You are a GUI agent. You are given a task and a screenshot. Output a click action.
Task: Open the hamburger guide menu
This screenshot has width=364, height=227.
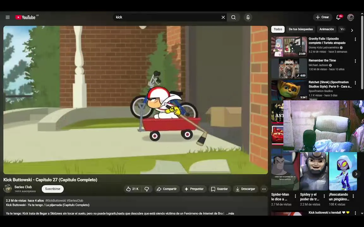[8, 17]
